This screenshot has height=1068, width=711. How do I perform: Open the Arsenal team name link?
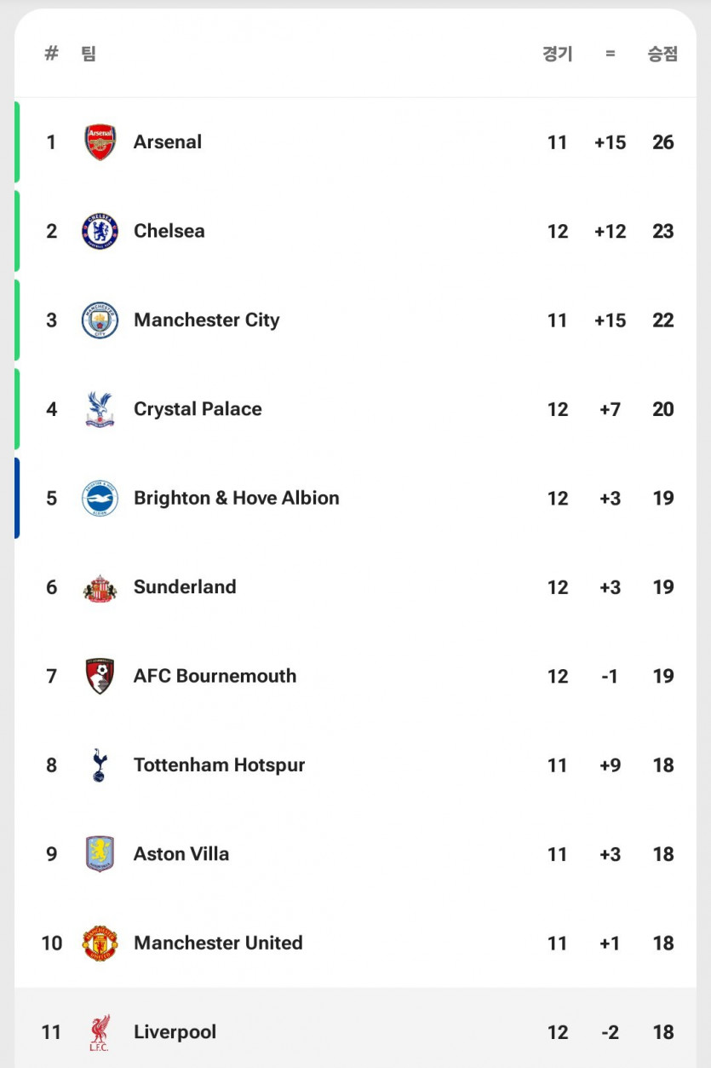[x=168, y=142]
